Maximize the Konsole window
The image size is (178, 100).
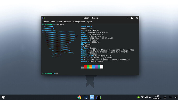click(132, 18)
